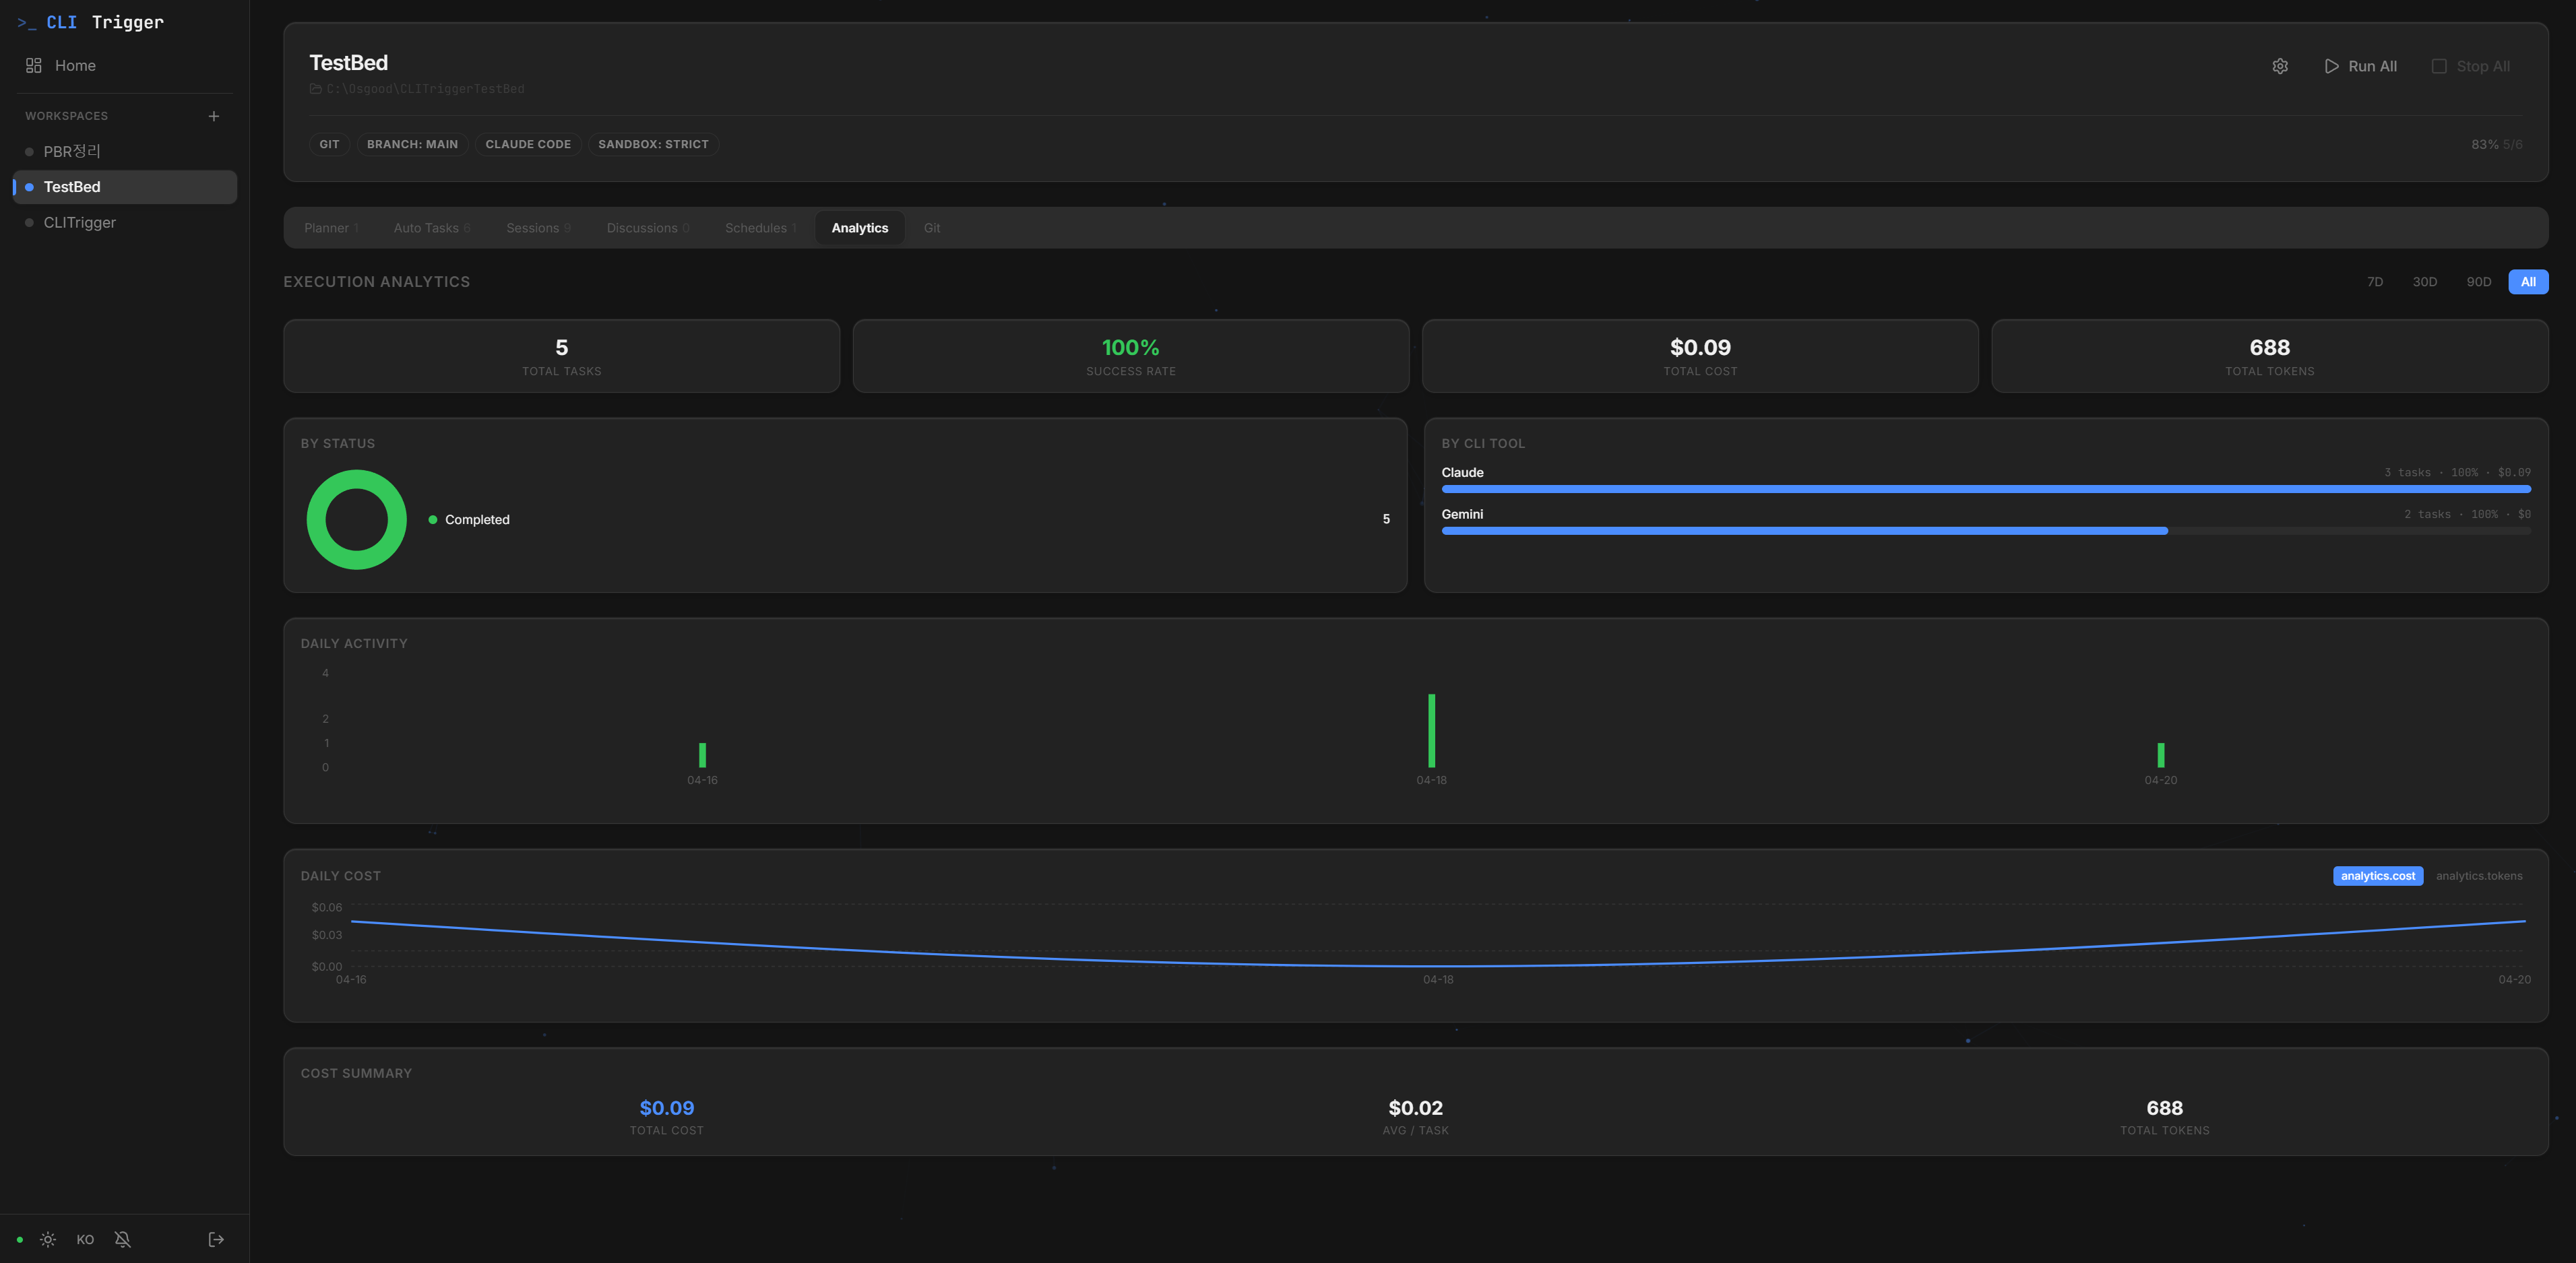This screenshot has width=2576, height=1263.
Task: Set time range to 90D
Action: [x=2478, y=282]
